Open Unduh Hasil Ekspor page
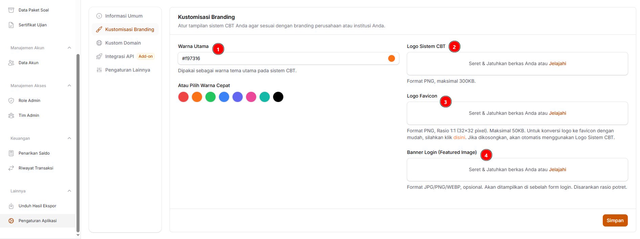This screenshot has height=239, width=640. [38, 206]
